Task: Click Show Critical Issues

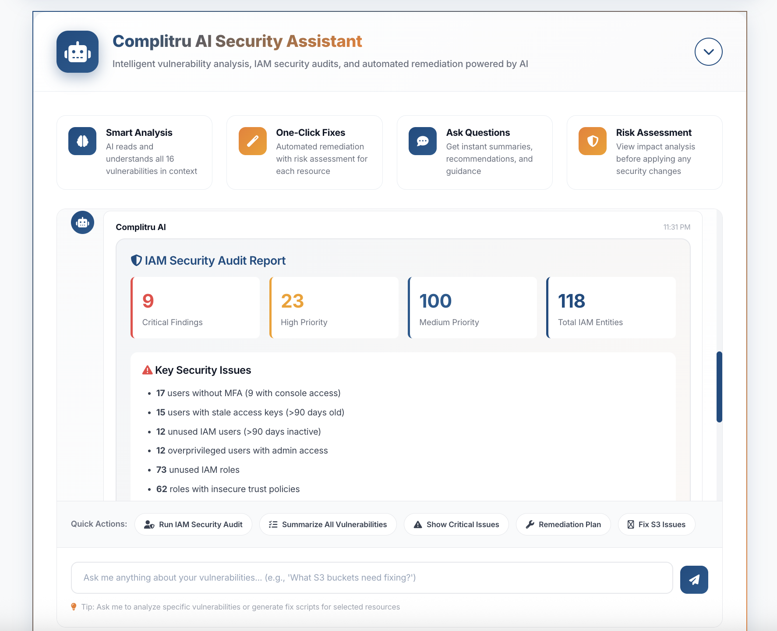Action: (456, 524)
